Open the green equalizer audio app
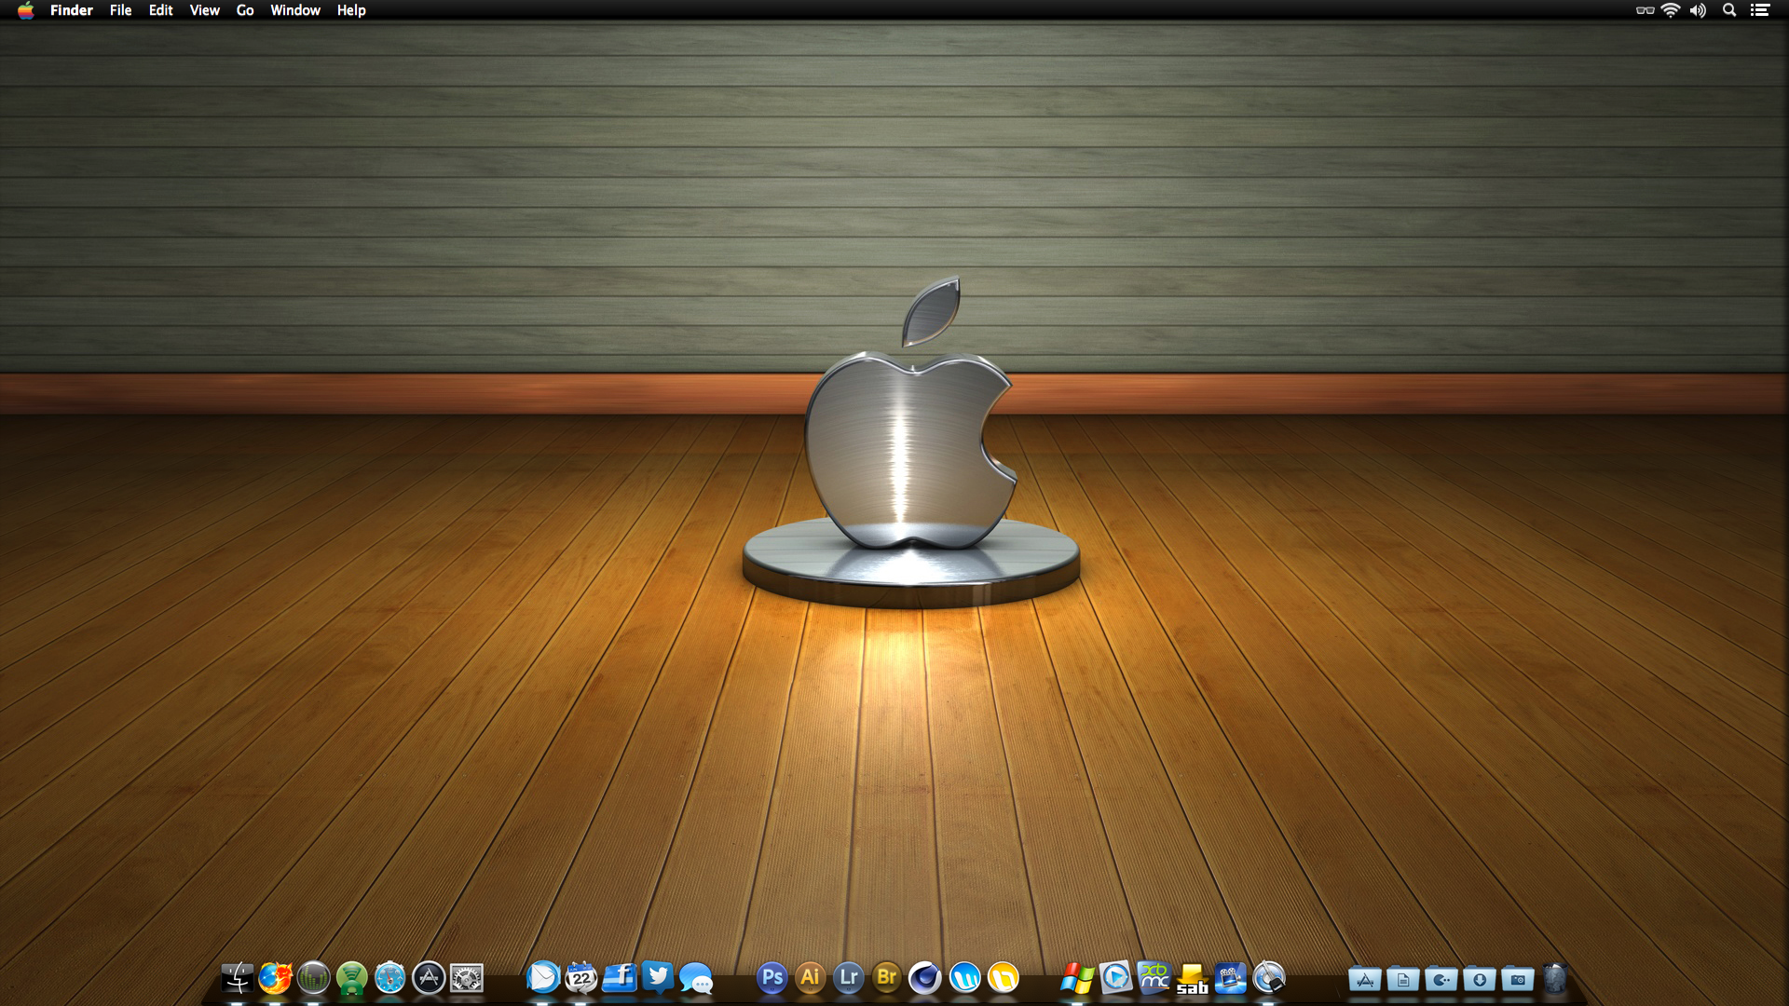 (x=313, y=978)
